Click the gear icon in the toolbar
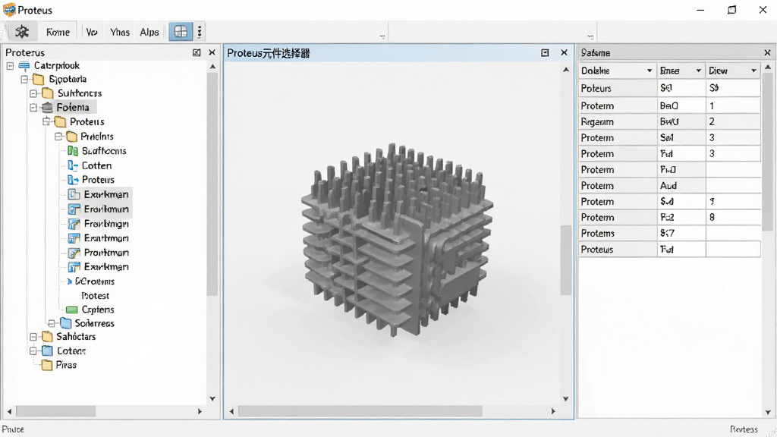The image size is (777, 437). coord(22,32)
